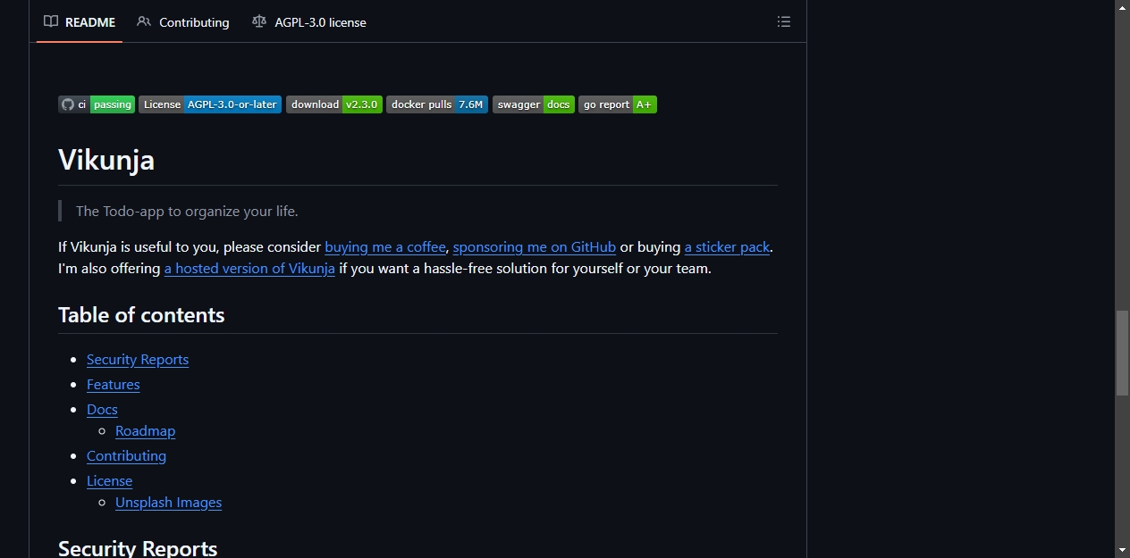Open the Roadmap contents link

pos(145,431)
